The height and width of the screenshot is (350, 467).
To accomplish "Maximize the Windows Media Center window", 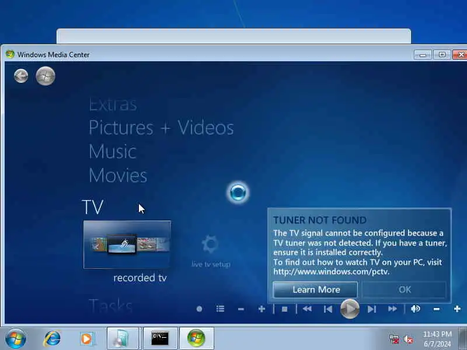I will click(442, 55).
